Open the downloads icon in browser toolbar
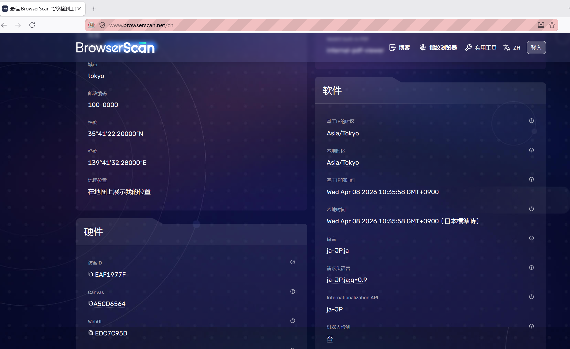 [541, 25]
